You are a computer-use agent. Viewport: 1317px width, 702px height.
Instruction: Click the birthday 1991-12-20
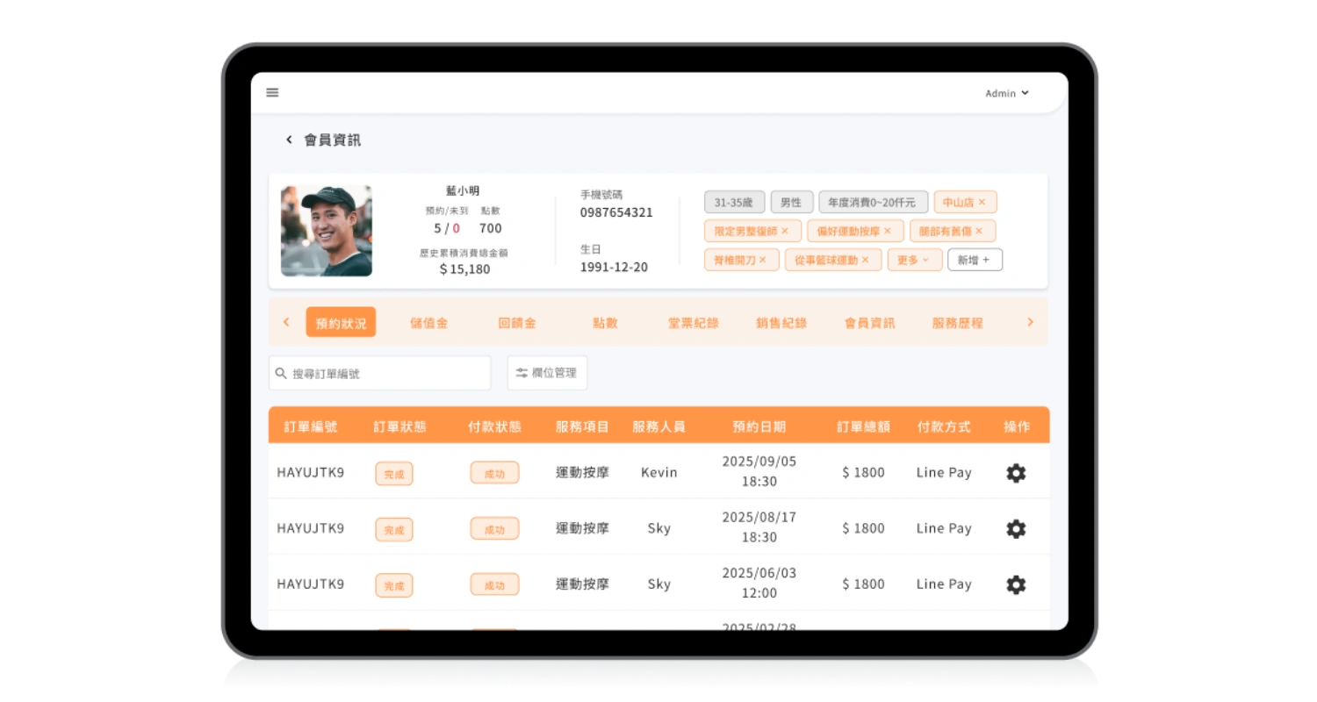click(x=614, y=267)
